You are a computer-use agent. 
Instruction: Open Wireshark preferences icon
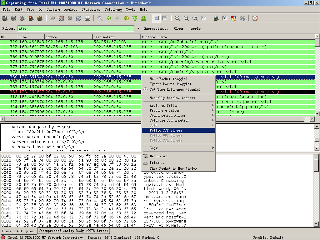tap(242, 18)
